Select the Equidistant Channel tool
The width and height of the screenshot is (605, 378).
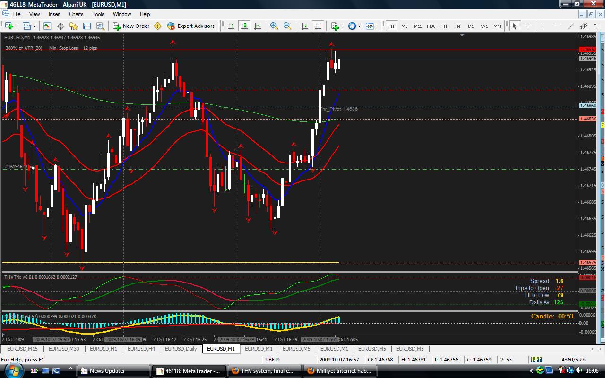point(584,26)
